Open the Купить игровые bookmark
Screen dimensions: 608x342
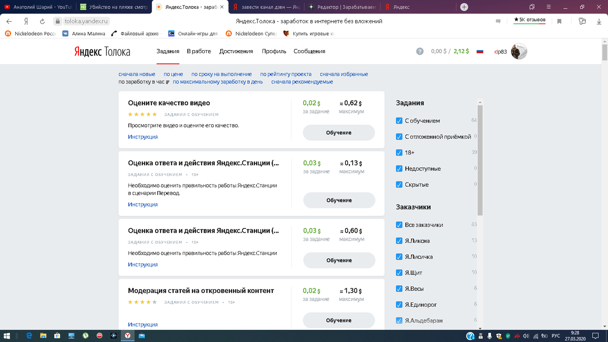[x=309, y=34]
